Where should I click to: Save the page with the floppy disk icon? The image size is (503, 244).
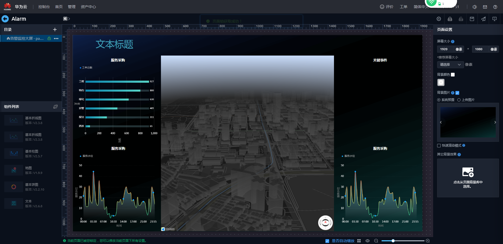tap(472, 19)
